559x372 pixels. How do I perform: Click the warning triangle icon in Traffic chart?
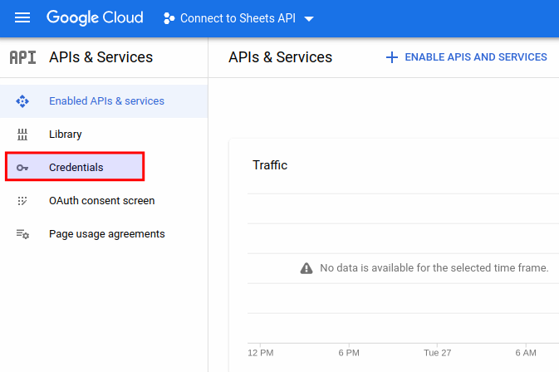click(306, 268)
